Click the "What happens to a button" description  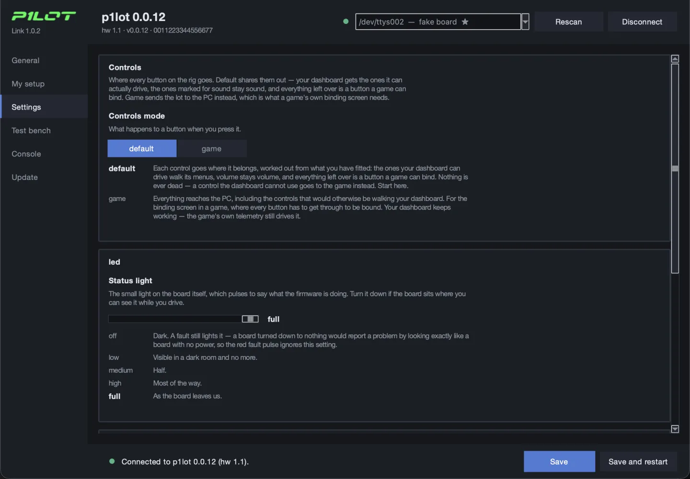tap(175, 129)
